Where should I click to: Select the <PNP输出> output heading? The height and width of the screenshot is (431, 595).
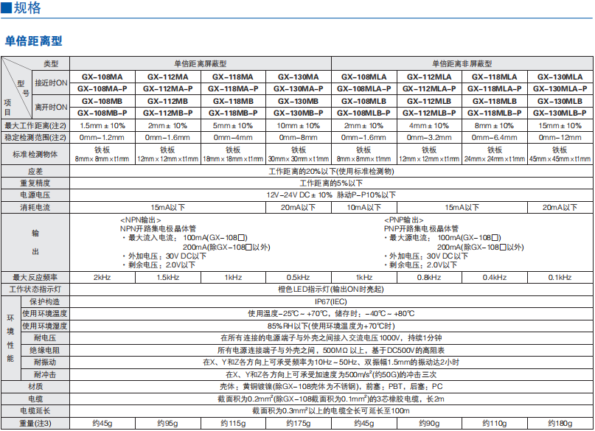405,220
